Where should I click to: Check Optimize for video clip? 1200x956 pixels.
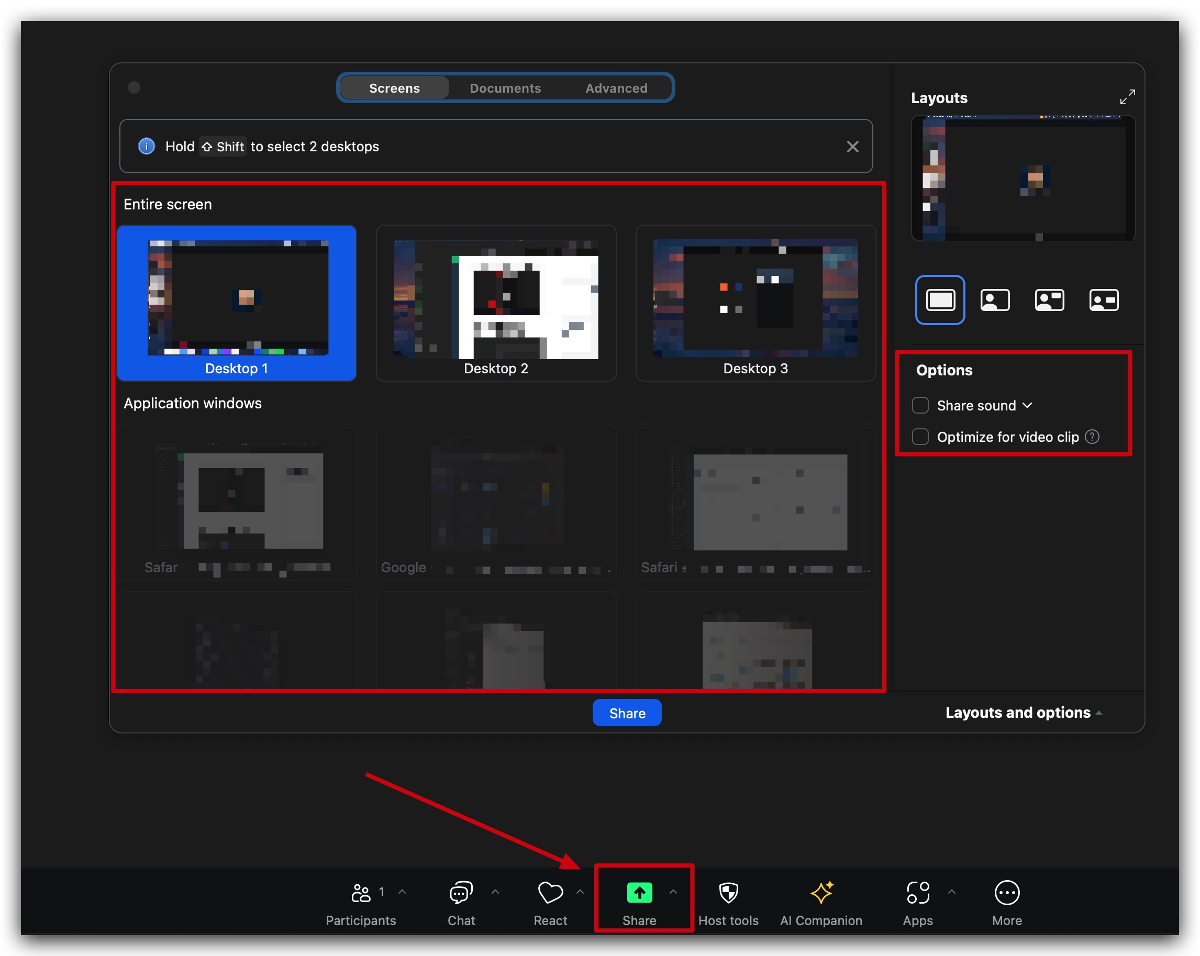click(920, 437)
